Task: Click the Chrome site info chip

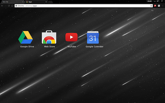Action: pos(20,6)
